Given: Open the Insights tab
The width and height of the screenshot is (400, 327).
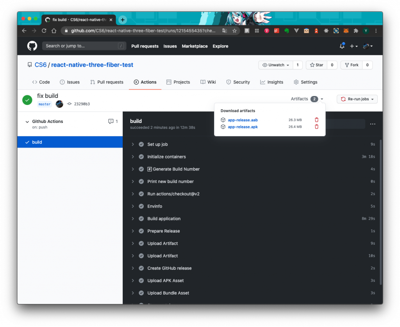Looking at the screenshot, I should pos(271,82).
